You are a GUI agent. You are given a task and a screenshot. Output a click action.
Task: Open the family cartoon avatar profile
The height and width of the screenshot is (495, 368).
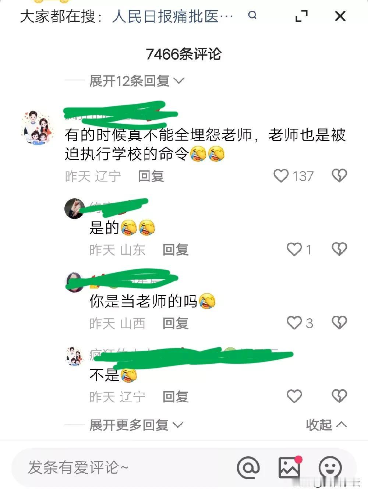pos(37,127)
